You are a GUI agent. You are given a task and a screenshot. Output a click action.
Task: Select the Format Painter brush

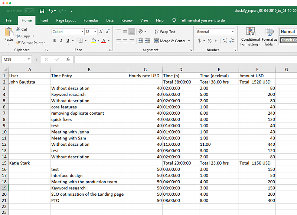point(18,43)
